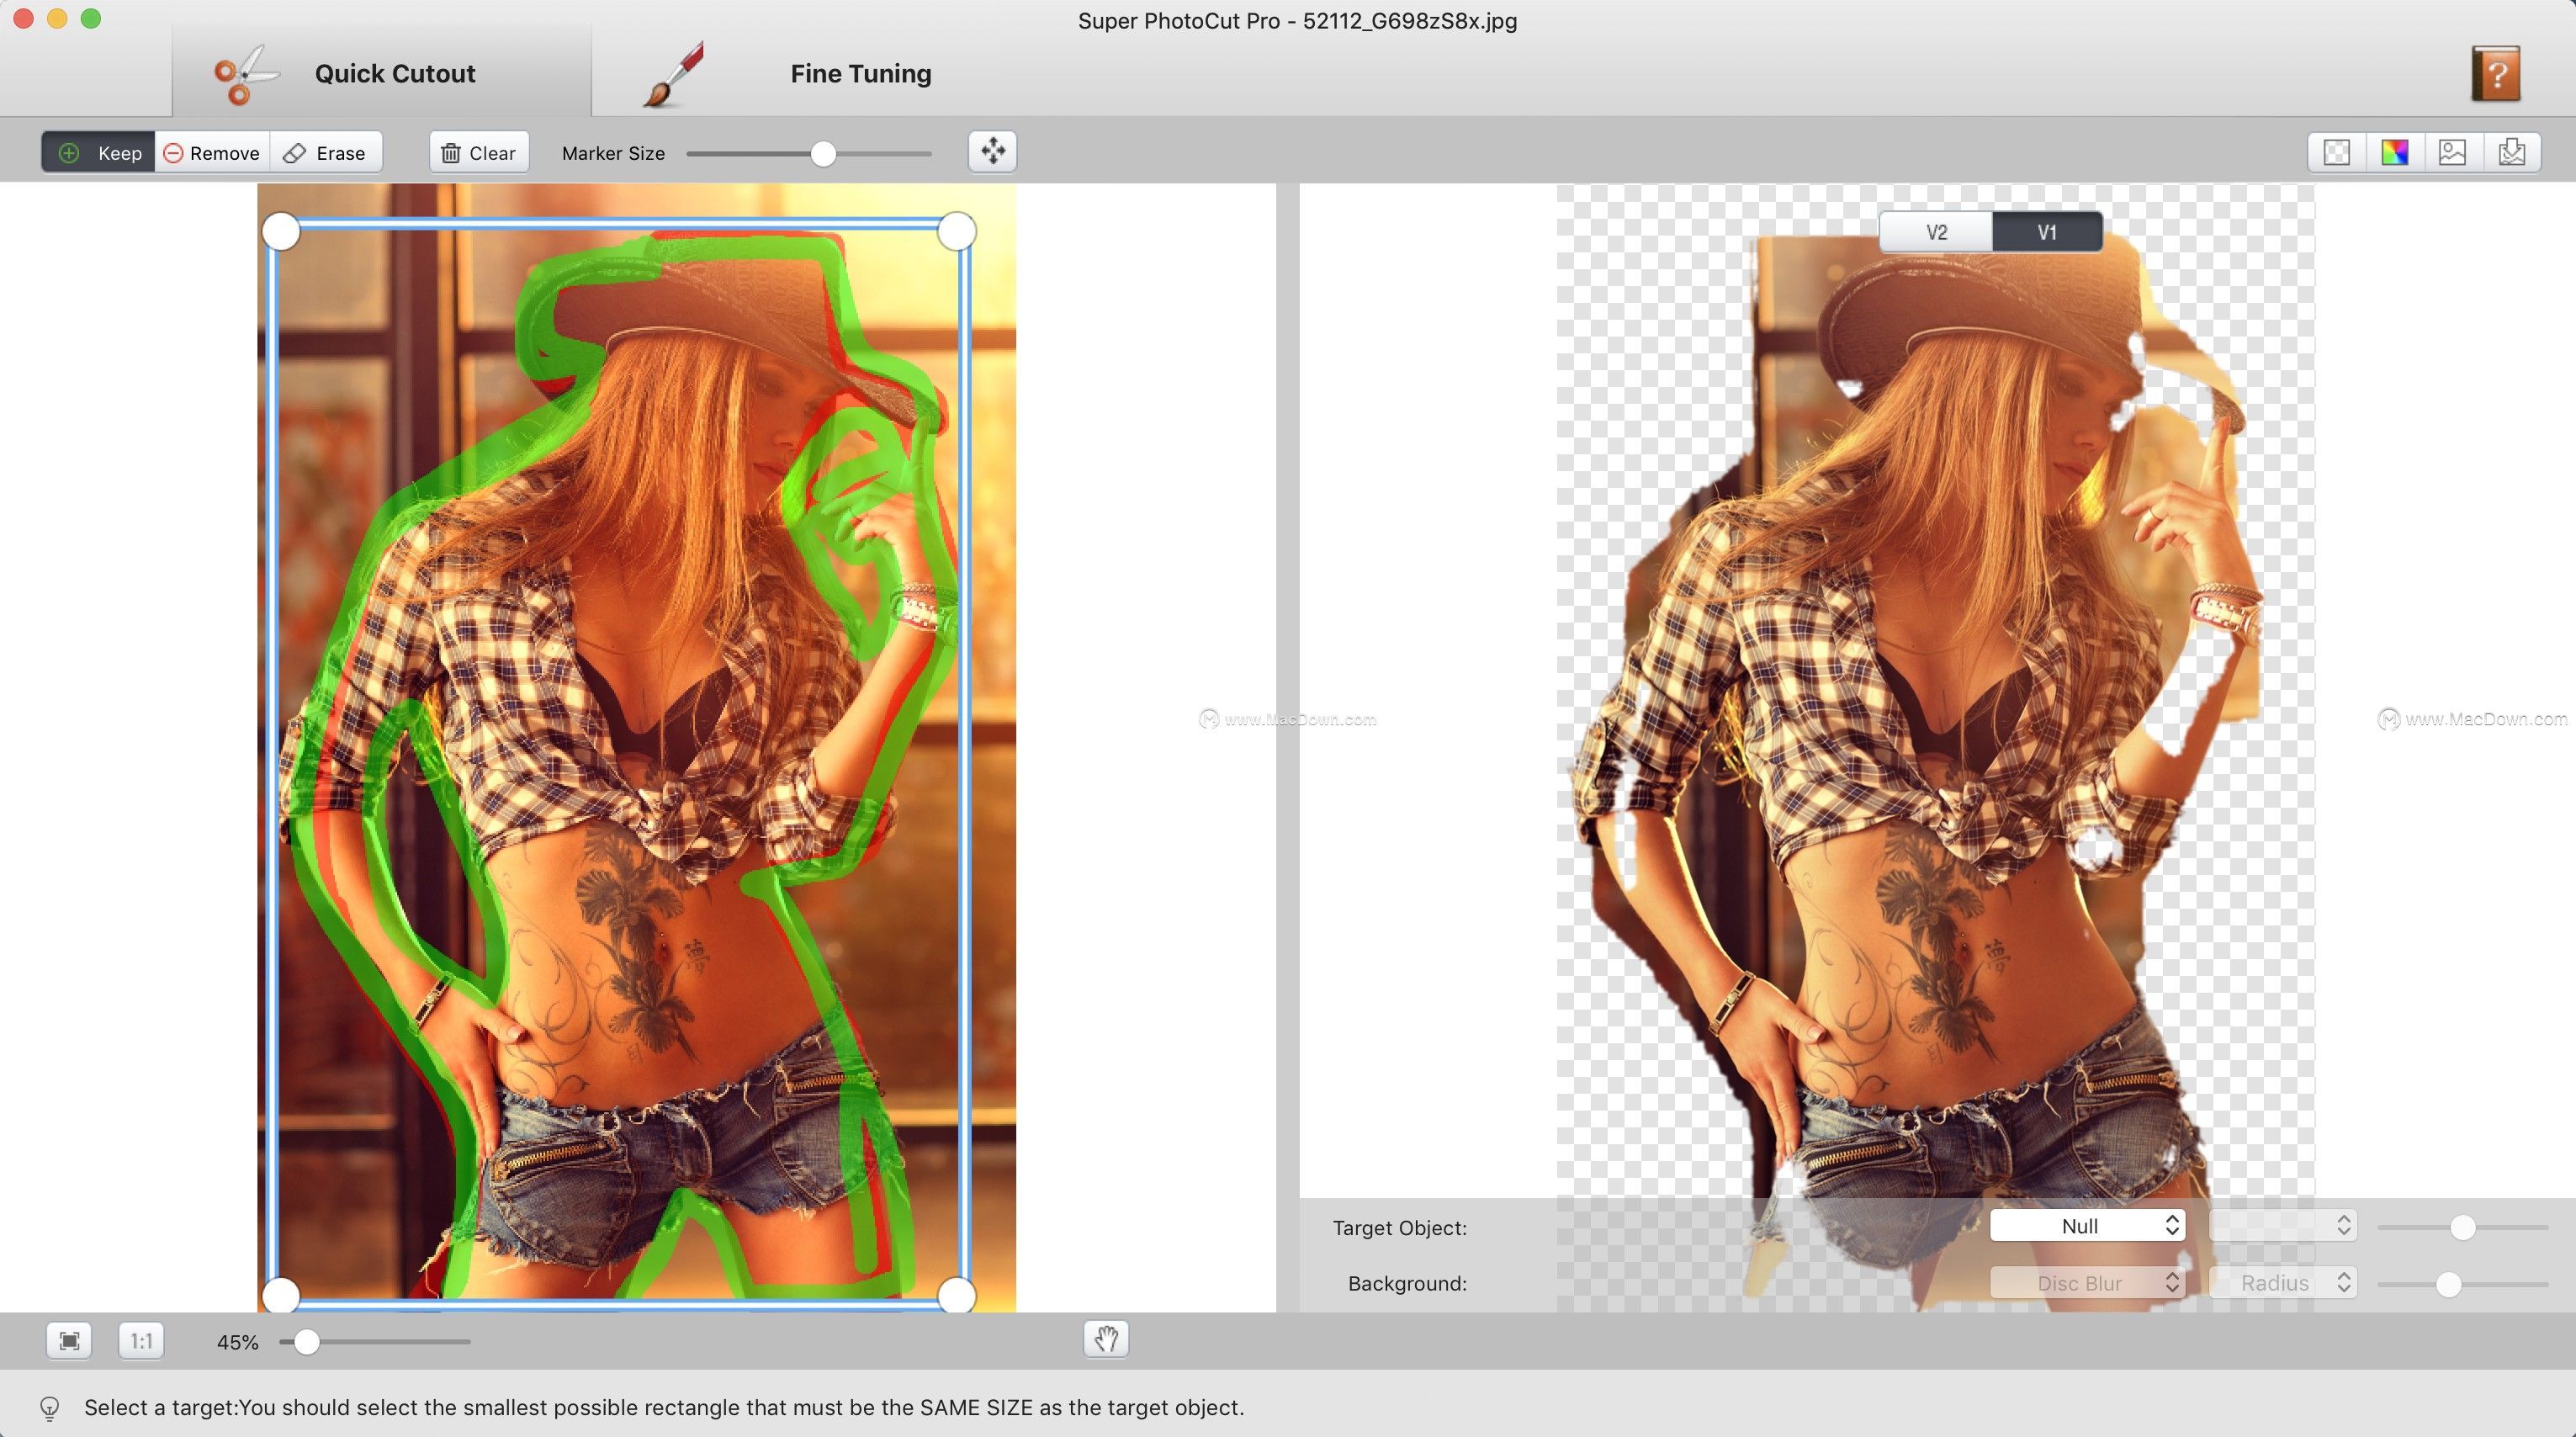Image resolution: width=2576 pixels, height=1437 pixels.
Task: Adjust the Marker Size slider
Action: pyautogui.click(x=821, y=152)
